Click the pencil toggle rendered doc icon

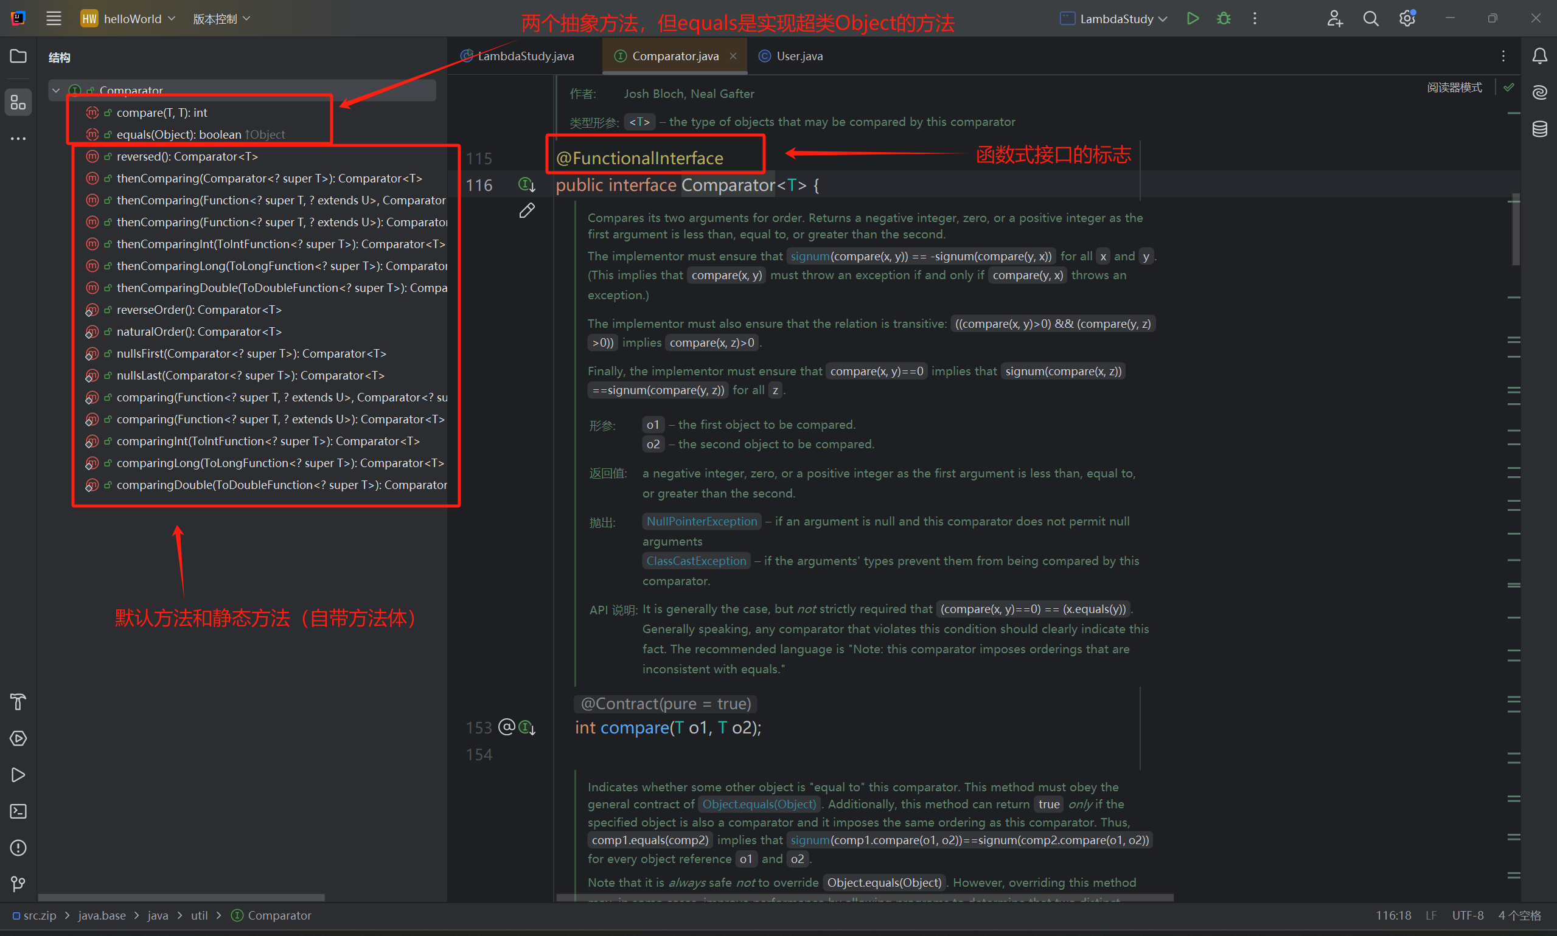(x=527, y=210)
